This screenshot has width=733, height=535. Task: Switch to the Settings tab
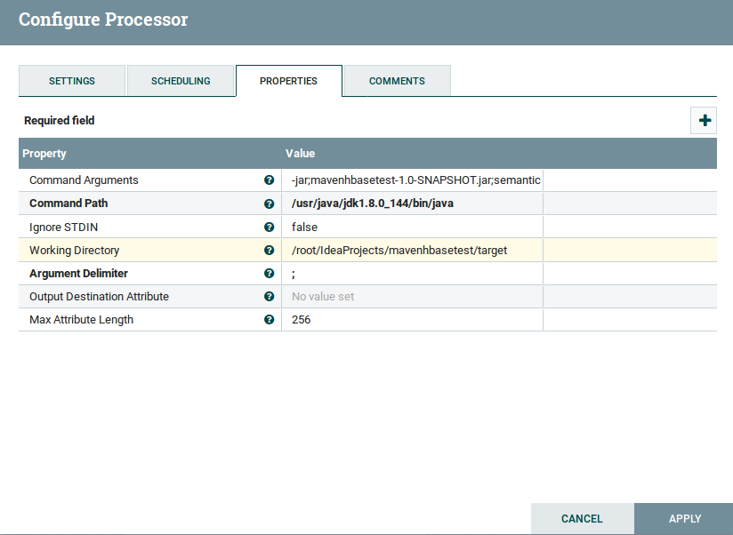click(72, 81)
